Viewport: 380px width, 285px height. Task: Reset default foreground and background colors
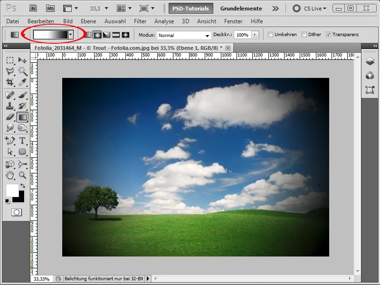click(x=8, y=201)
